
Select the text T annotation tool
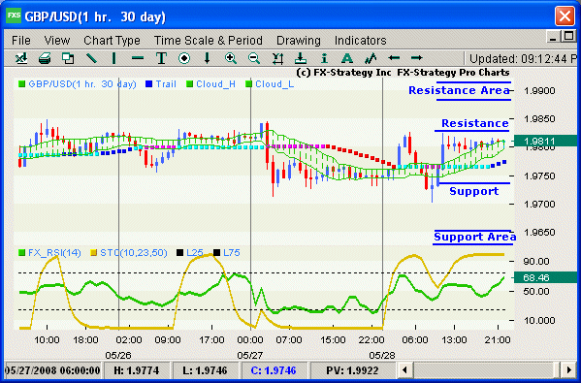click(x=161, y=58)
